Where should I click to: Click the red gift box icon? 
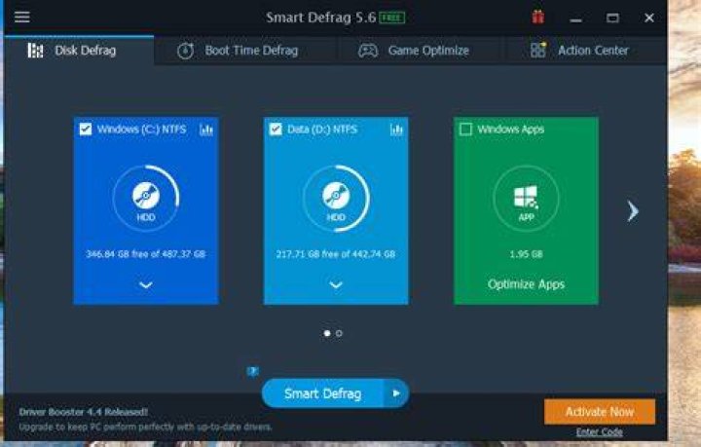537,17
